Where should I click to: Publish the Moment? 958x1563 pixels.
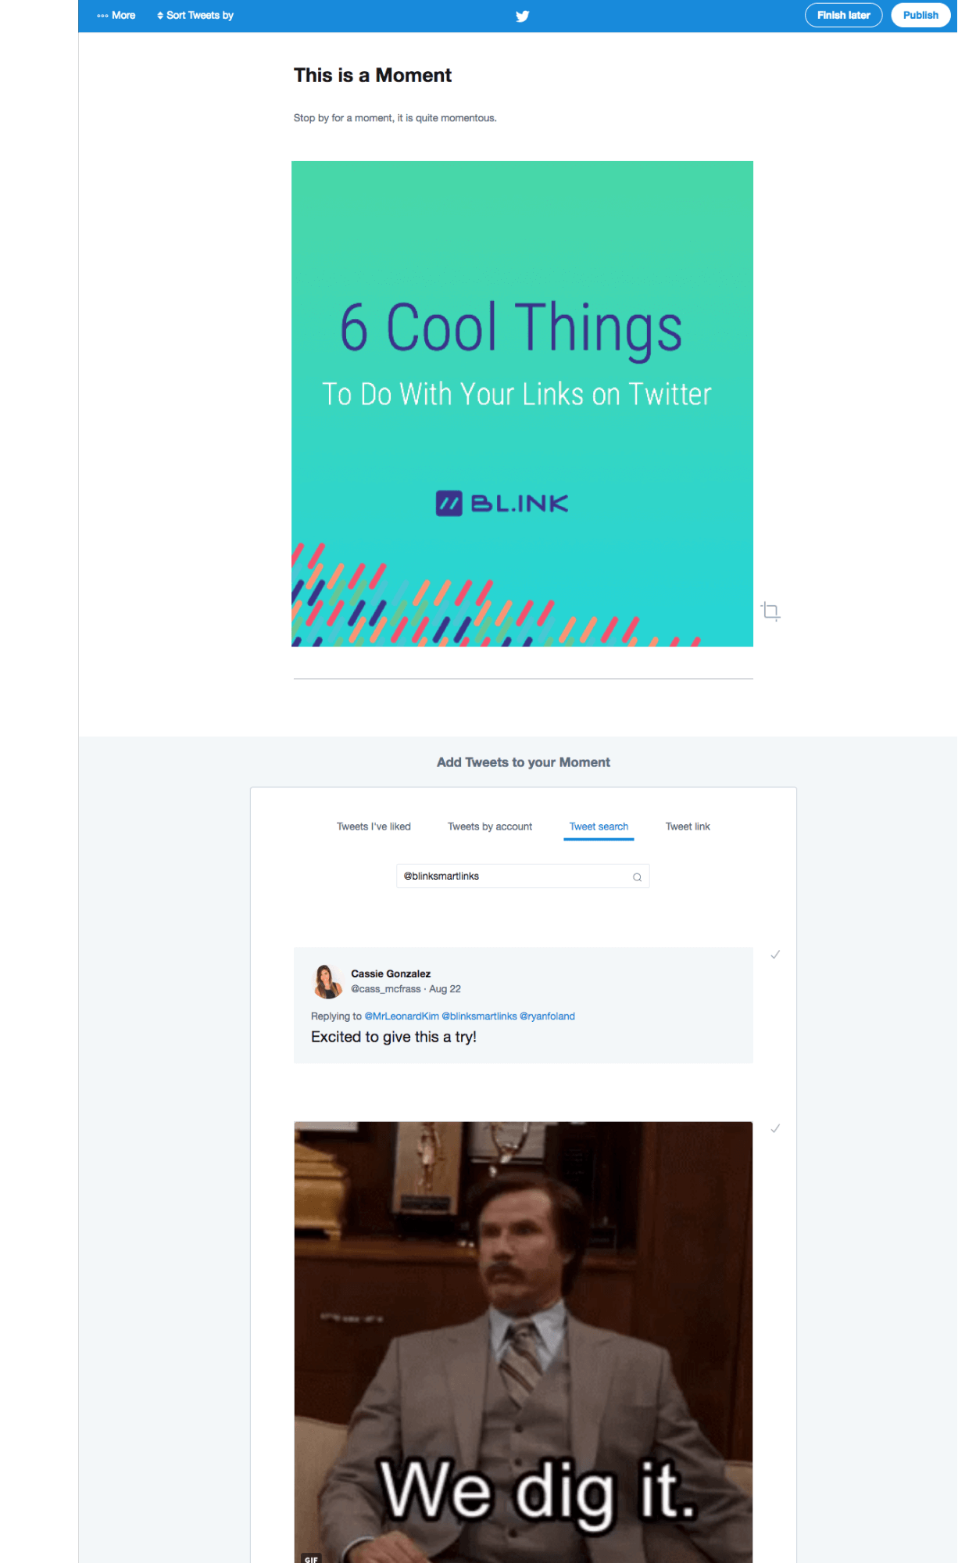click(x=920, y=16)
